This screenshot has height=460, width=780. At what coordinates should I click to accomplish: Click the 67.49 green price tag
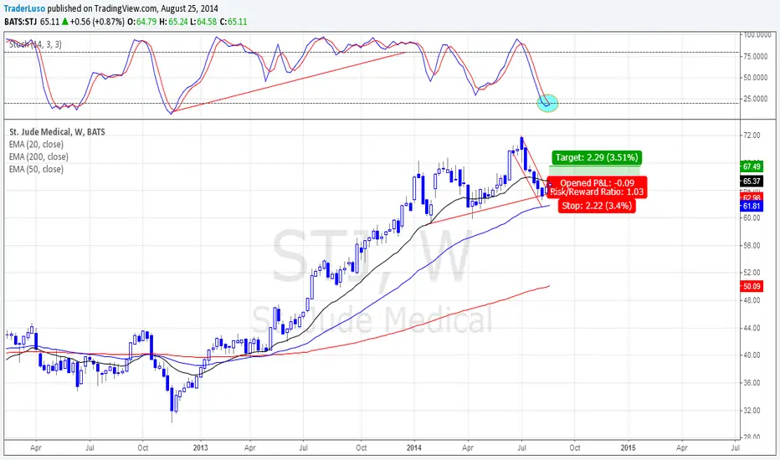click(x=752, y=166)
